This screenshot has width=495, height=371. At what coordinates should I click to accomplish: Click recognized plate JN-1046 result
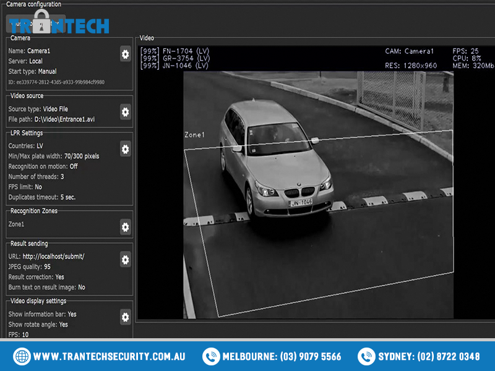tap(174, 66)
